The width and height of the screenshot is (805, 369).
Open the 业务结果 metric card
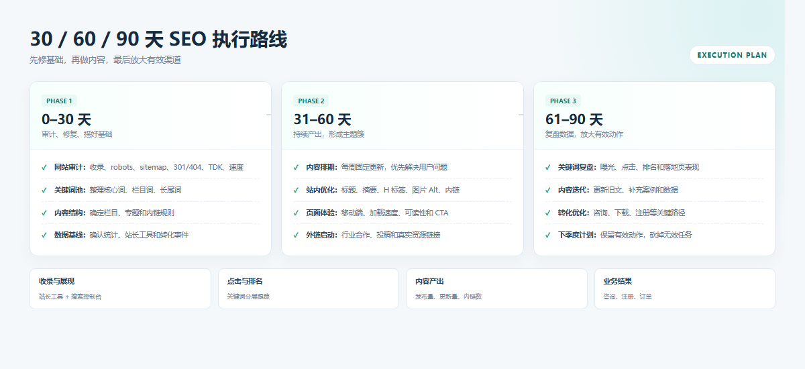point(685,289)
